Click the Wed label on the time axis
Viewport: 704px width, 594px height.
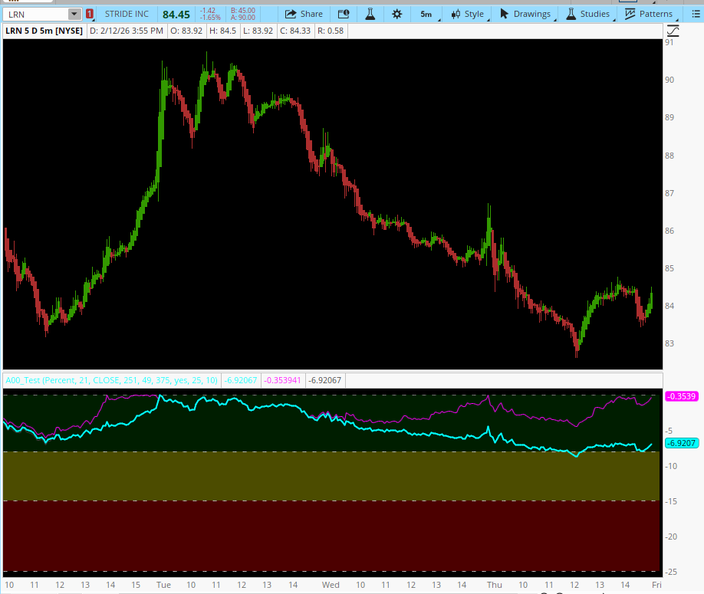coord(330,586)
